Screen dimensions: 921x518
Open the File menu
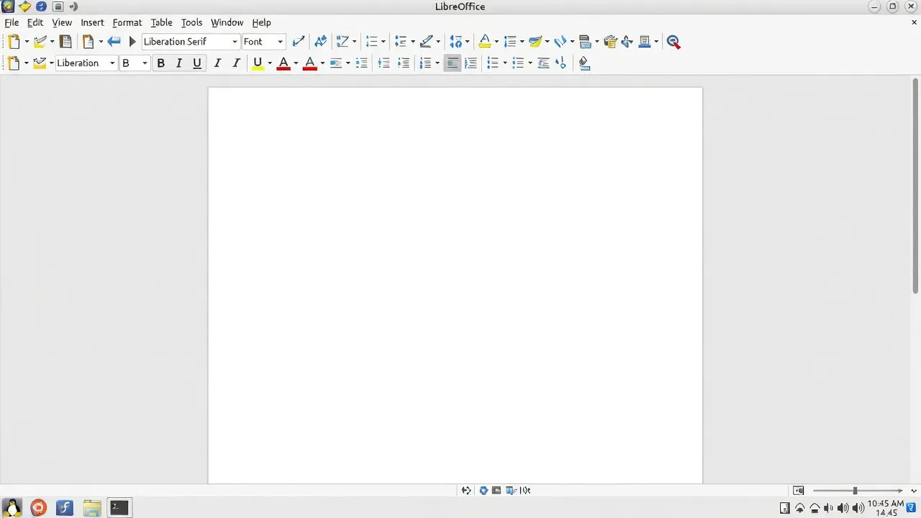tap(12, 22)
